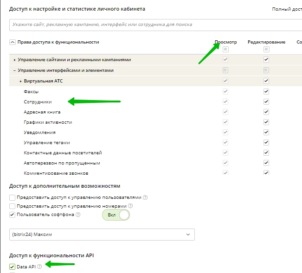Toggle Редактирование for Управление интерфейсами и элементами
Image resolution: width=302 pixels, height=273 pixels.
[x=266, y=70]
